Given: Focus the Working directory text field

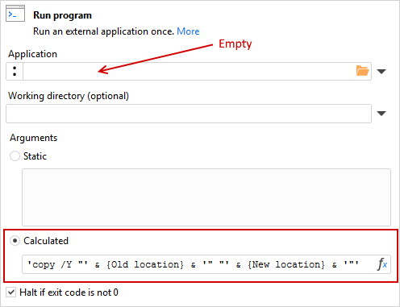Looking at the screenshot, I should (x=189, y=114).
